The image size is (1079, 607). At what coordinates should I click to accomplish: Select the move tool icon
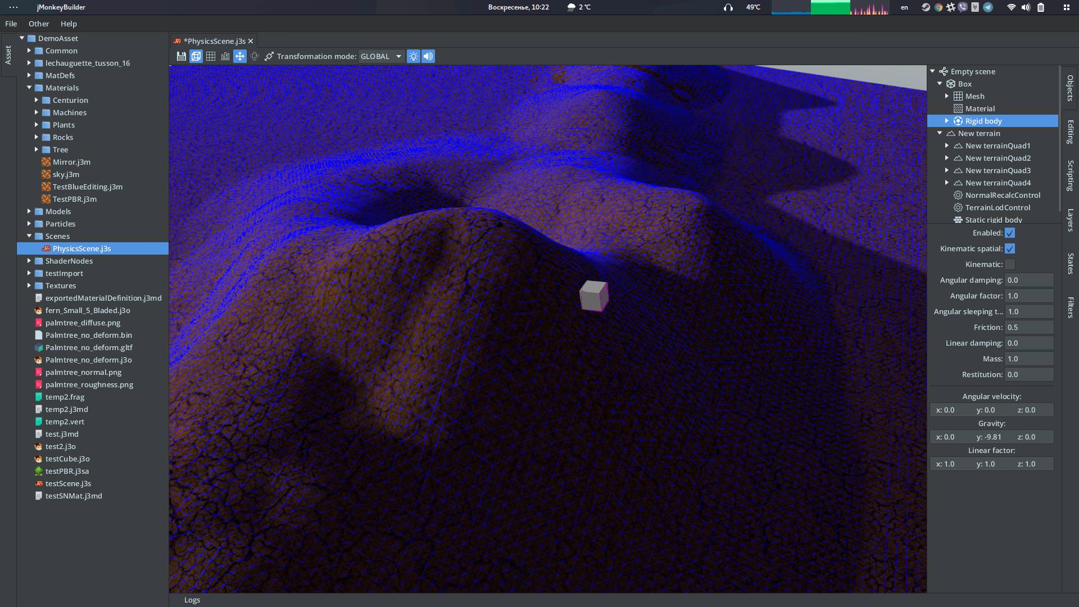pos(240,56)
